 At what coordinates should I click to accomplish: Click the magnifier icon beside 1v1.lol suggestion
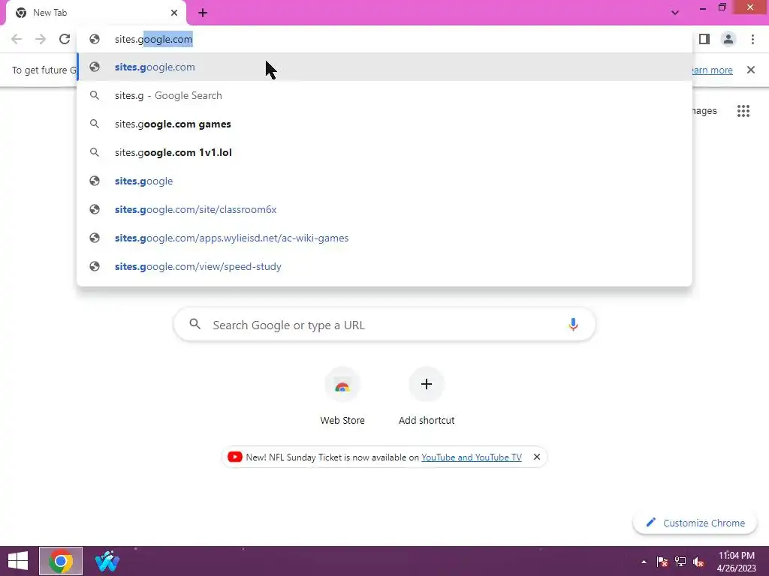[x=95, y=152]
